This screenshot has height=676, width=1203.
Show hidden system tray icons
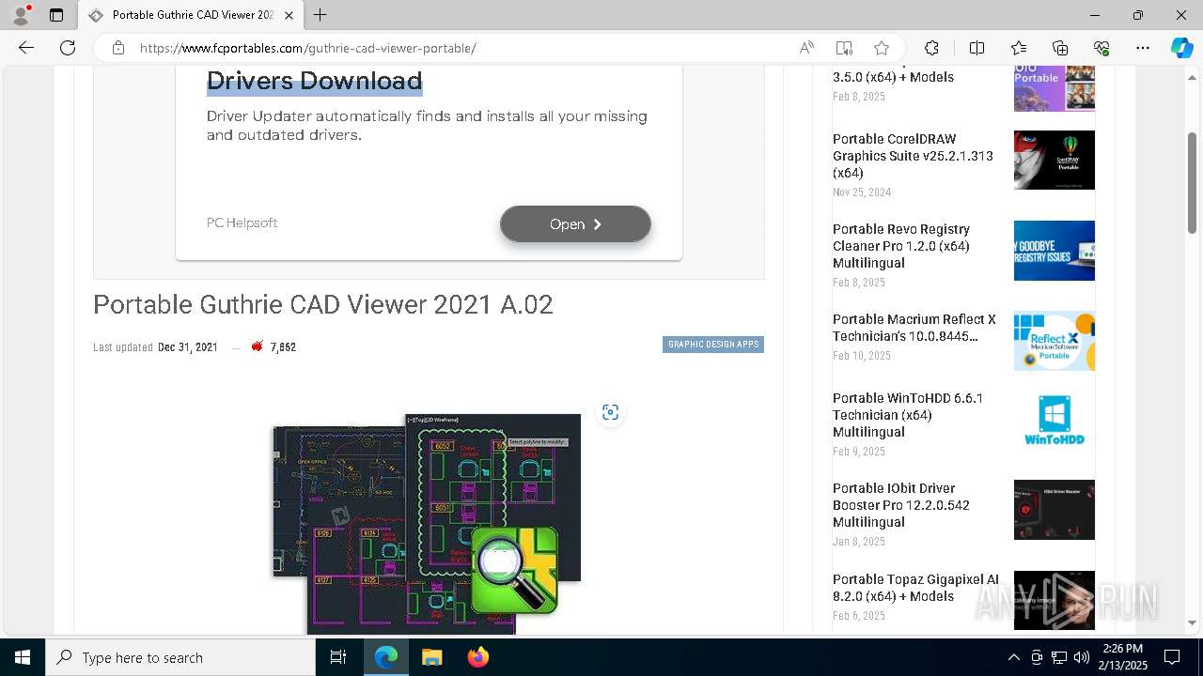point(1013,657)
